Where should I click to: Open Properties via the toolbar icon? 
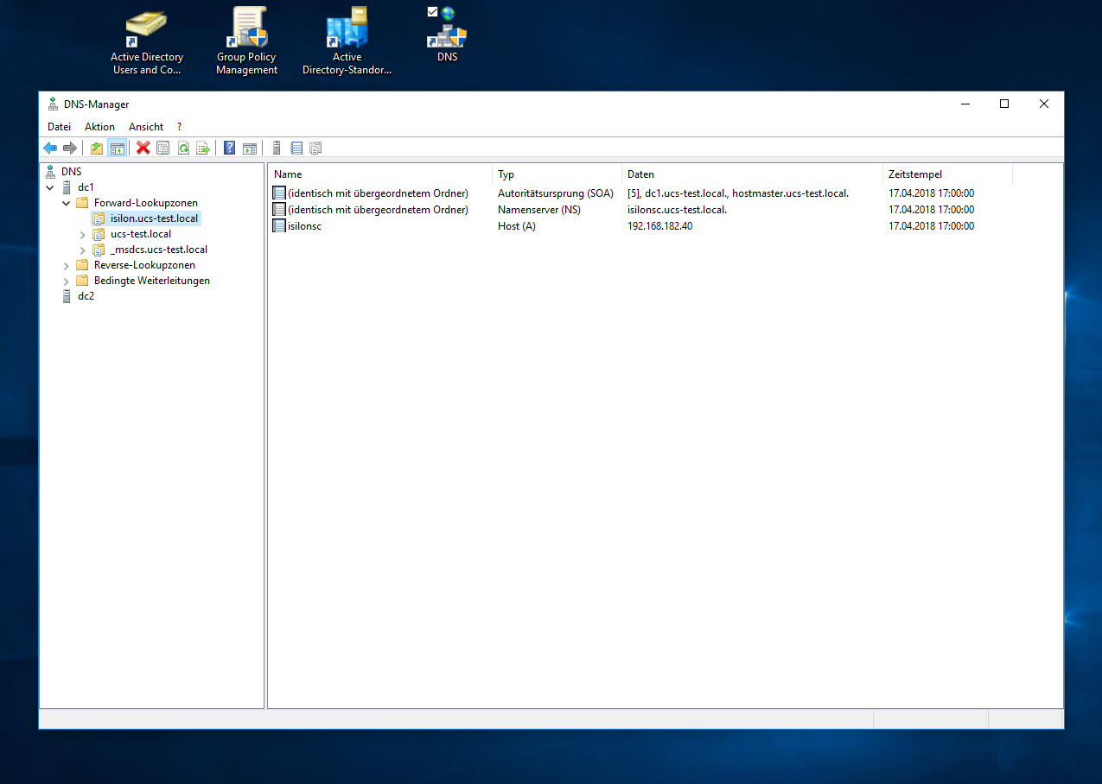point(163,149)
